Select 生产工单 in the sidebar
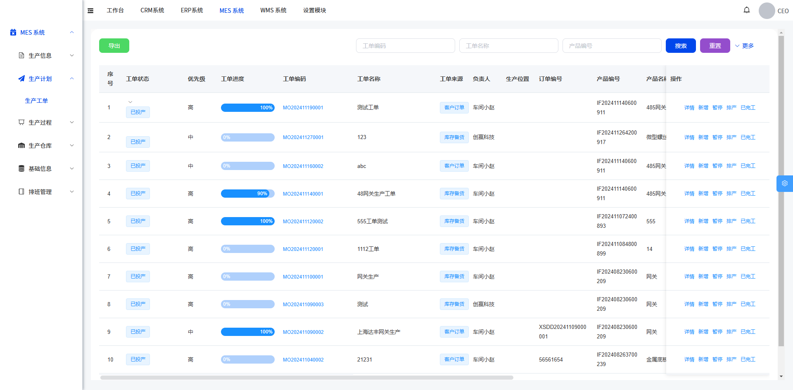793x390 pixels. pos(36,100)
